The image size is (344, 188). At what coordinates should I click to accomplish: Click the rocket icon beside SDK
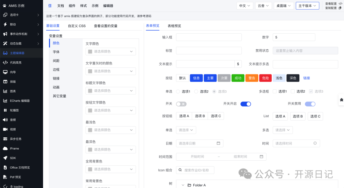tap(5, 158)
